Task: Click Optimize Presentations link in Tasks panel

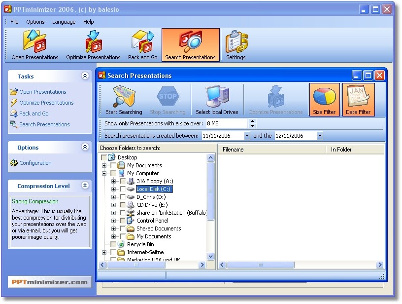Action: (46, 103)
